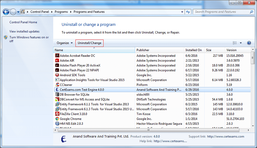Viewport: 257px width, 148px height.
Task: Select the Google Chrome program name
Action: [70, 119]
